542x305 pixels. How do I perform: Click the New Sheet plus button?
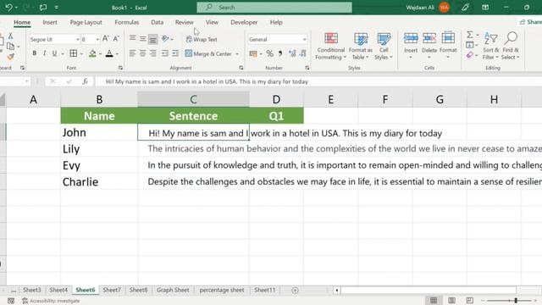click(x=295, y=290)
